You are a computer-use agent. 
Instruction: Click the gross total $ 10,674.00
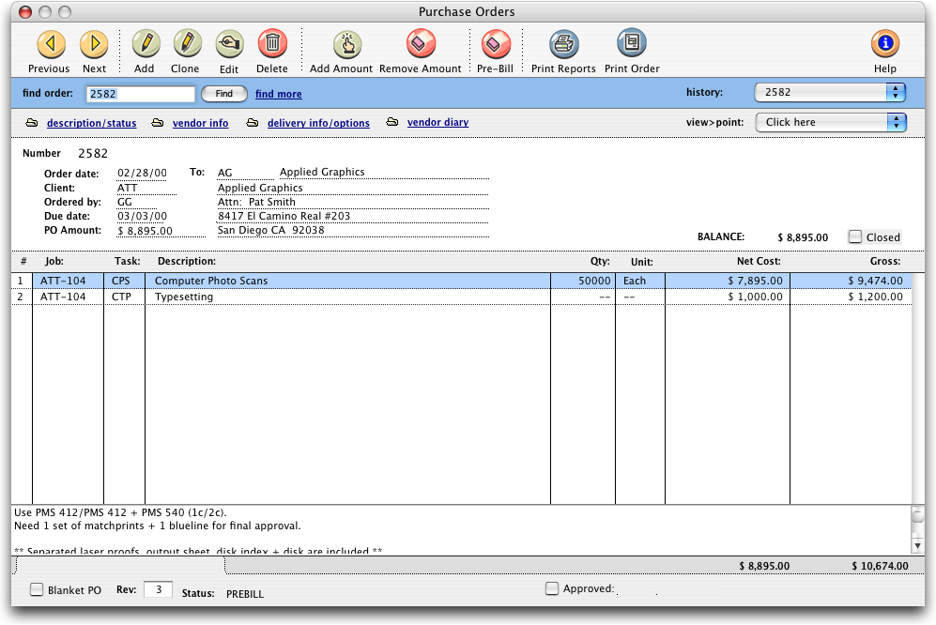click(880, 566)
